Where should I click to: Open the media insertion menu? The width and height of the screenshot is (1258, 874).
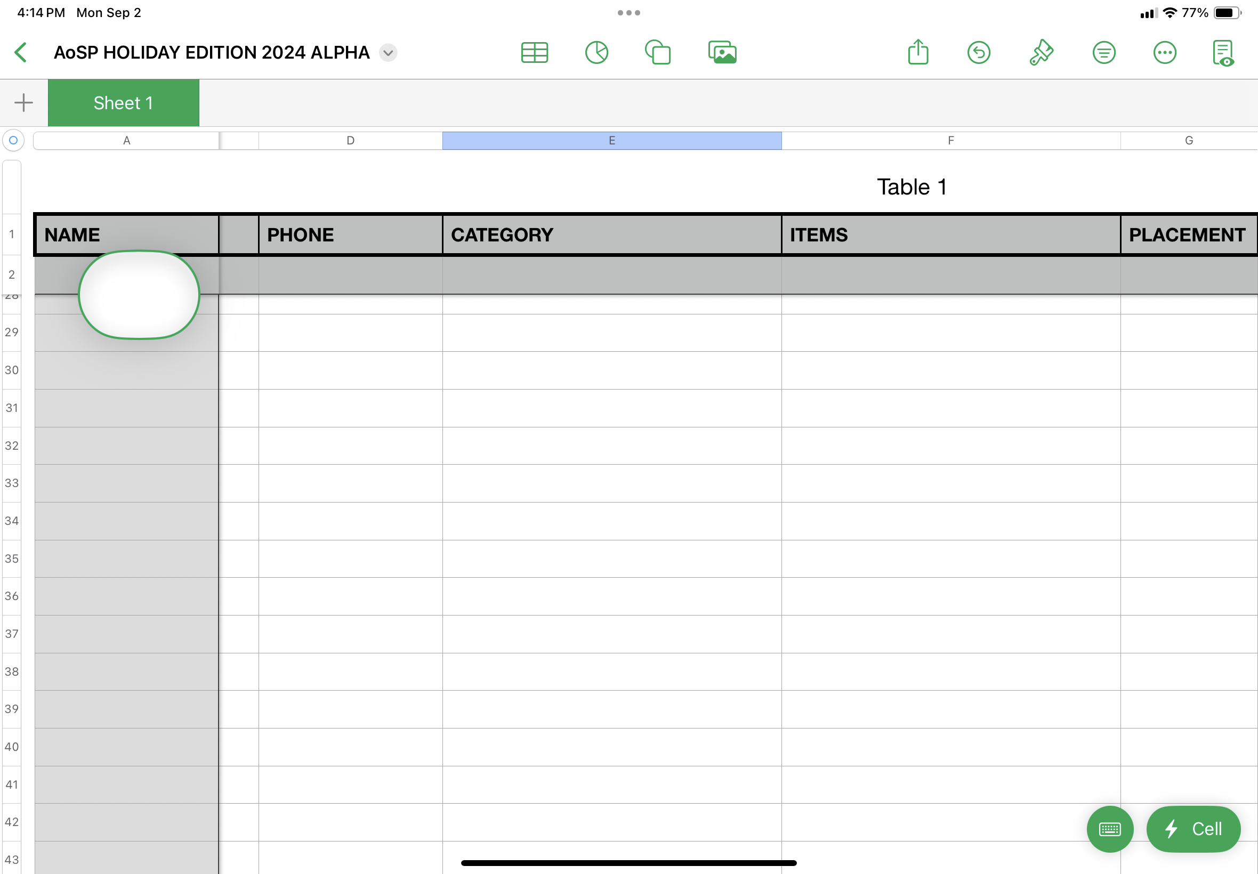coord(722,53)
